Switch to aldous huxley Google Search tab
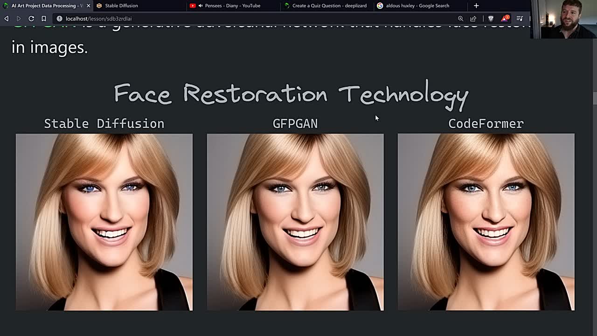The image size is (597, 336). (420, 6)
